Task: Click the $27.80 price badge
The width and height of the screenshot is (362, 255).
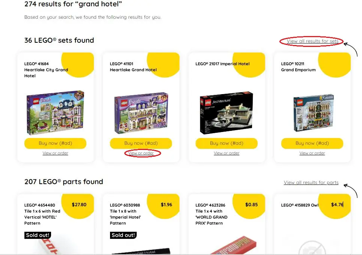Action: (79, 205)
